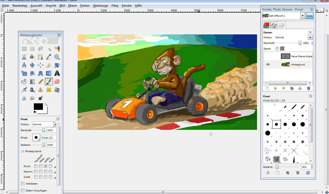Uncheck the Druck Größe checkbox
Image resolution: width=329 pixels, height=194 pixels.
point(45,166)
